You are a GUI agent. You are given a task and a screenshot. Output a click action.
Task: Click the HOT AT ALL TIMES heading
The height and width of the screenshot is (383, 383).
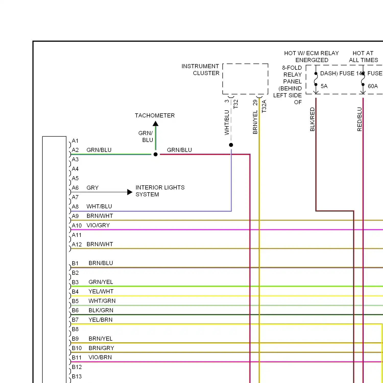363,57
